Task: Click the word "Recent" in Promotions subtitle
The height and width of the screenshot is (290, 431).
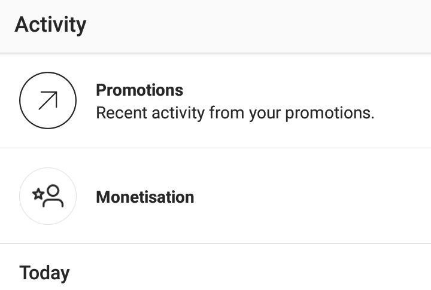Action: [x=121, y=113]
